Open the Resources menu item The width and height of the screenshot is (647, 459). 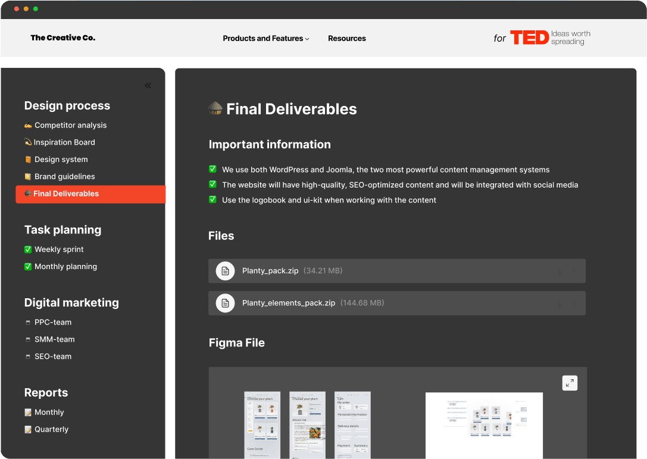[x=347, y=39]
